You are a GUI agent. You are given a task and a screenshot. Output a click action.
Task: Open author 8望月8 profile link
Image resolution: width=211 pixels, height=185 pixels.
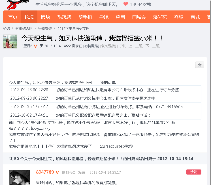27,46
